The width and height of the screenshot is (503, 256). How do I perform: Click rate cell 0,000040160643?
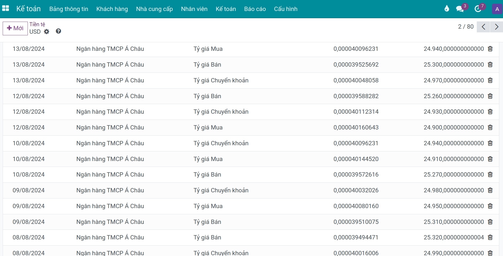tap(356, 127)
